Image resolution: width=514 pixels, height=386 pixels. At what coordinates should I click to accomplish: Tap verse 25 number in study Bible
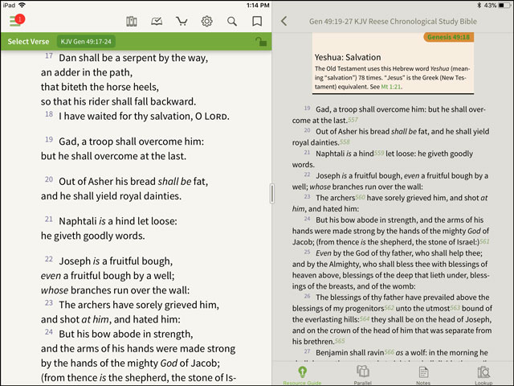tap(307, 252)
